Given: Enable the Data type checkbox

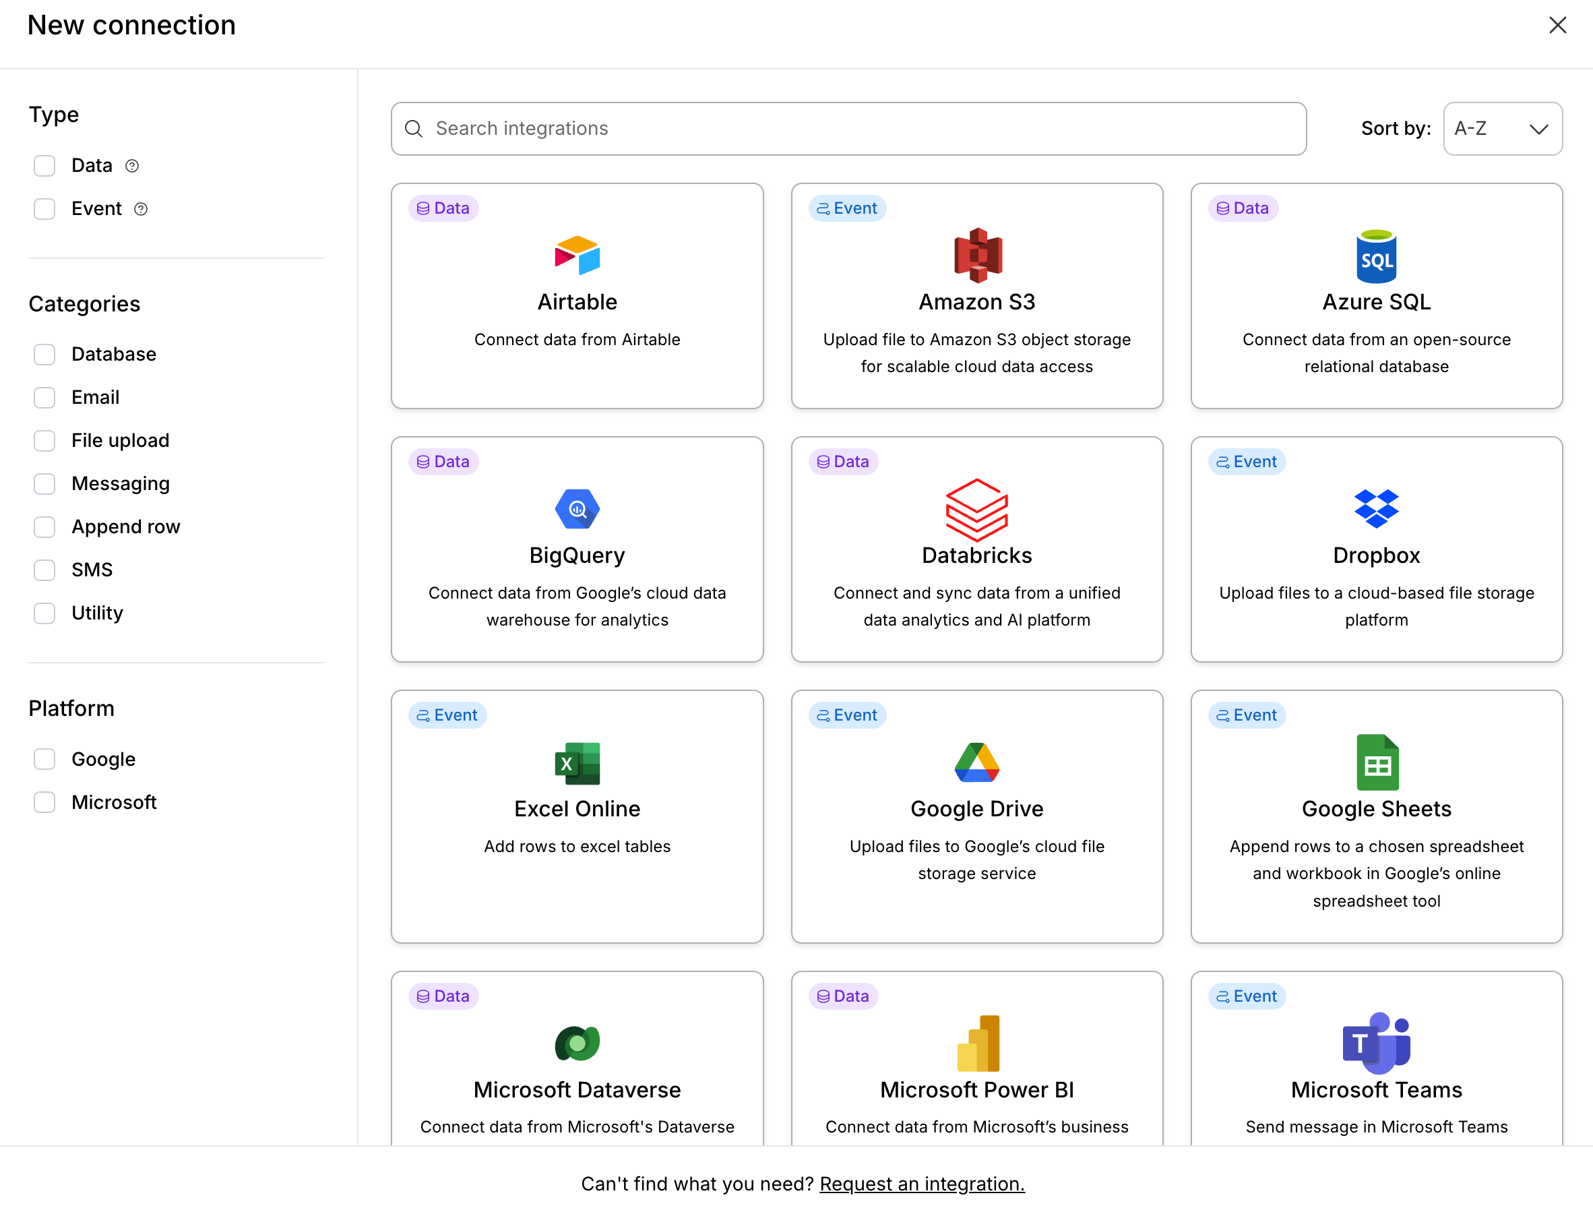Looking at the screenshot, I should click(44, 166).
